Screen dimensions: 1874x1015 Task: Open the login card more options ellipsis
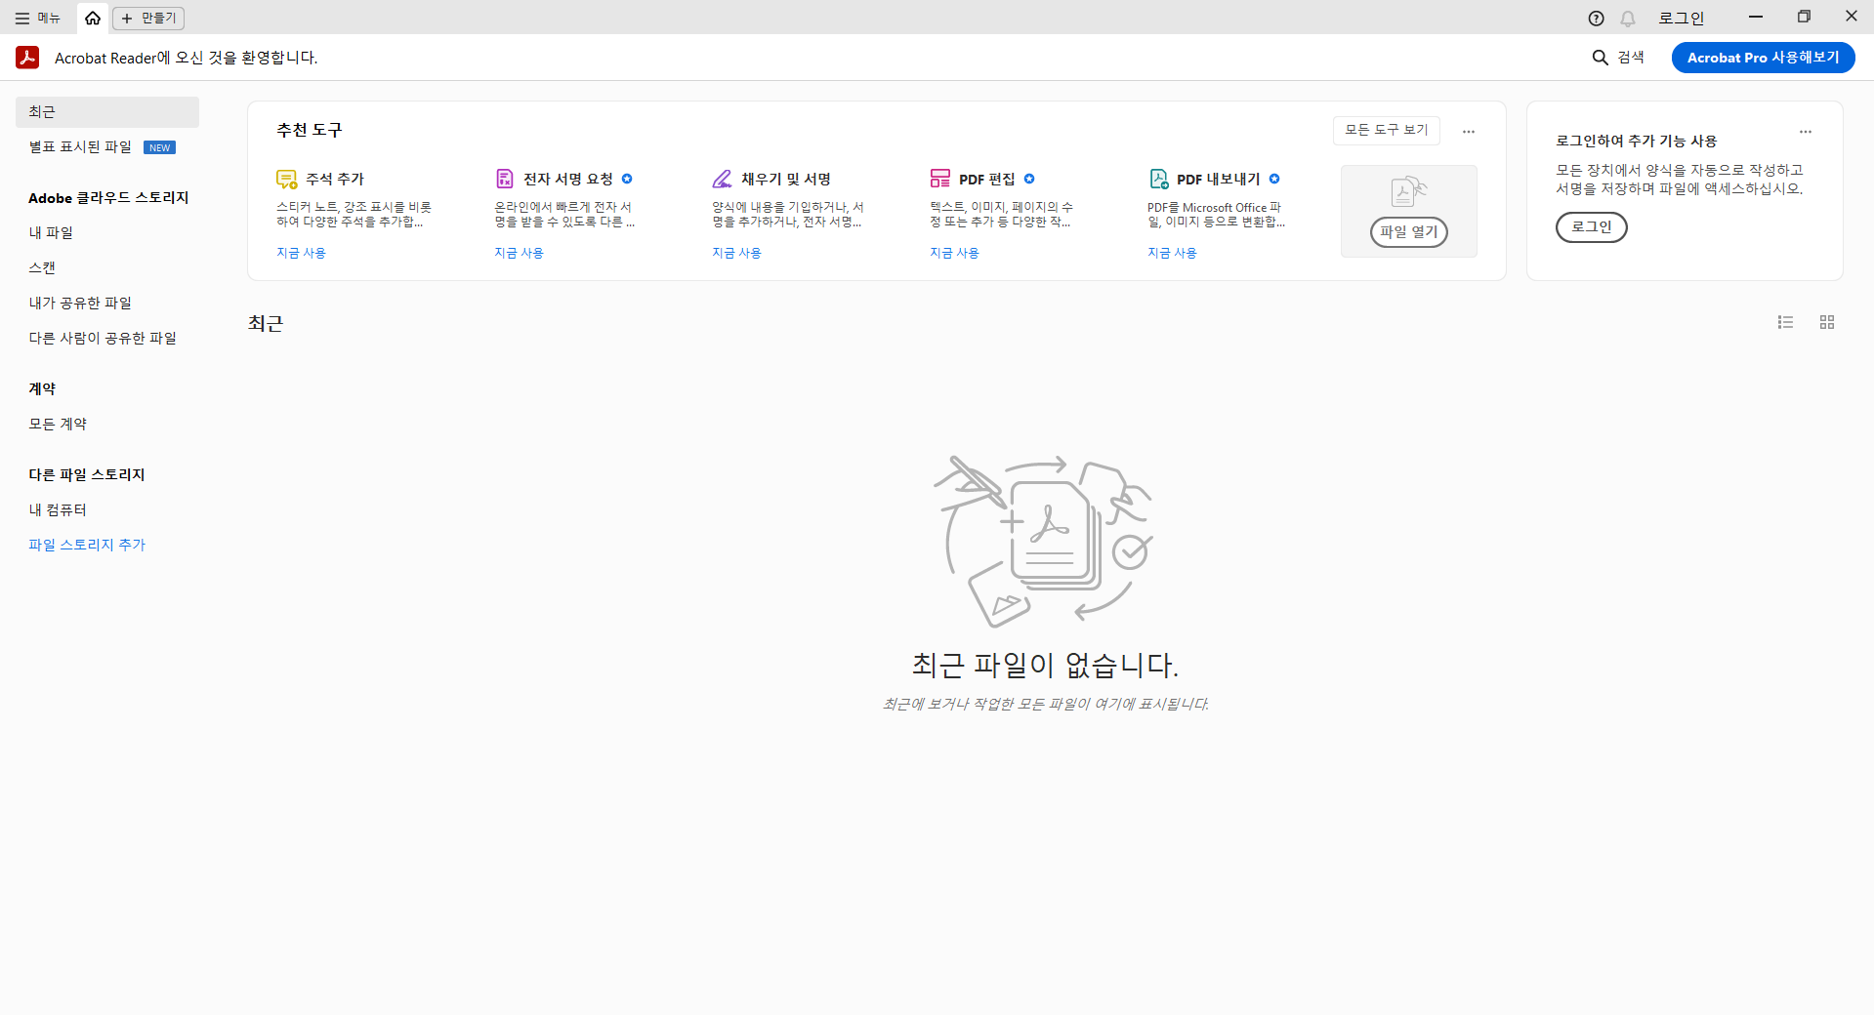click(1806, 131)
